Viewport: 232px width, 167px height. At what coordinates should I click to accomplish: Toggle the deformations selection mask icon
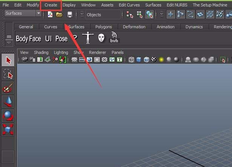(210, 14)
